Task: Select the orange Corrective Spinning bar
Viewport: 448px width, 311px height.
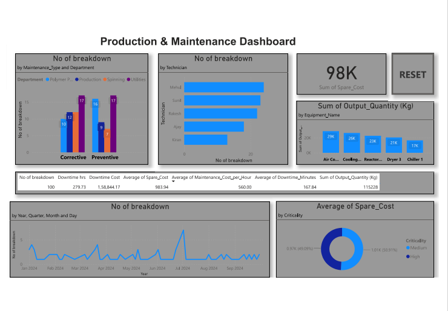Action: click(x=76, y=132)
